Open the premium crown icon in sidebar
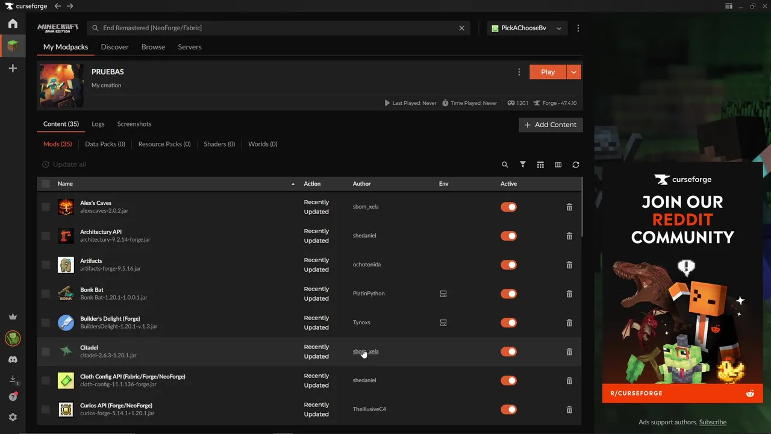The height and width of the screenshot is (434, 771). click(13, 317)
